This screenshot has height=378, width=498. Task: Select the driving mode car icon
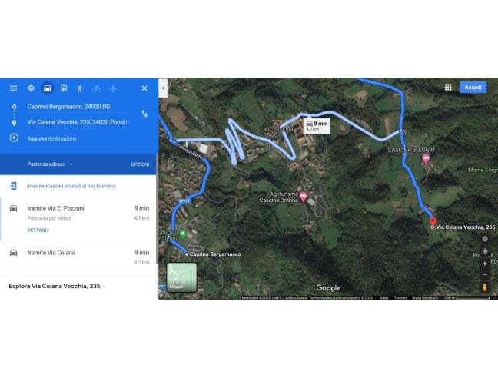(x=48, y=88)
